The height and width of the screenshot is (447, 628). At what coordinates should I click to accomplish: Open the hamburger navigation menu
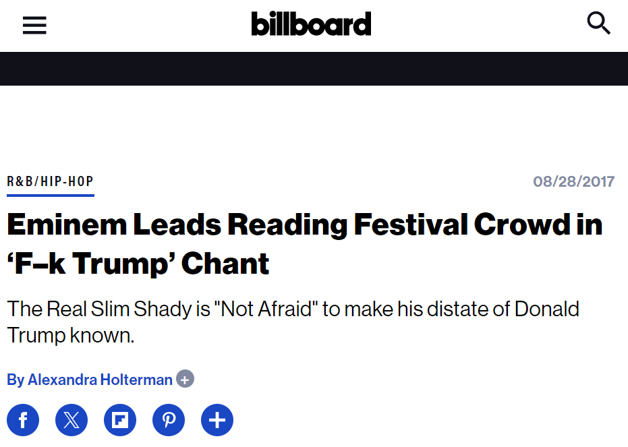coord(34,25)
